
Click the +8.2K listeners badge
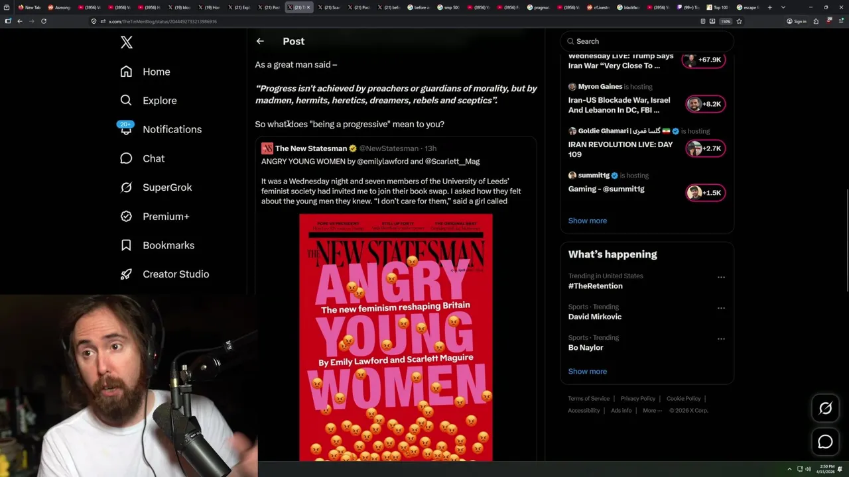pos(705,104)
